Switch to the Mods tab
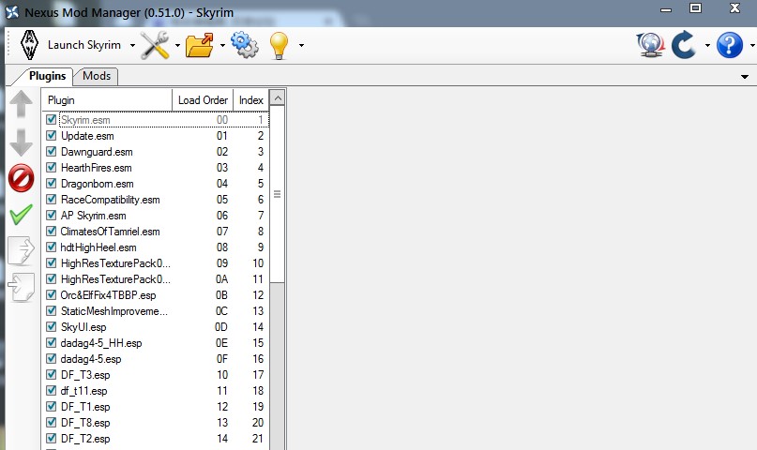The height and width of the screenshot is (450, 757). click(97, 76)
